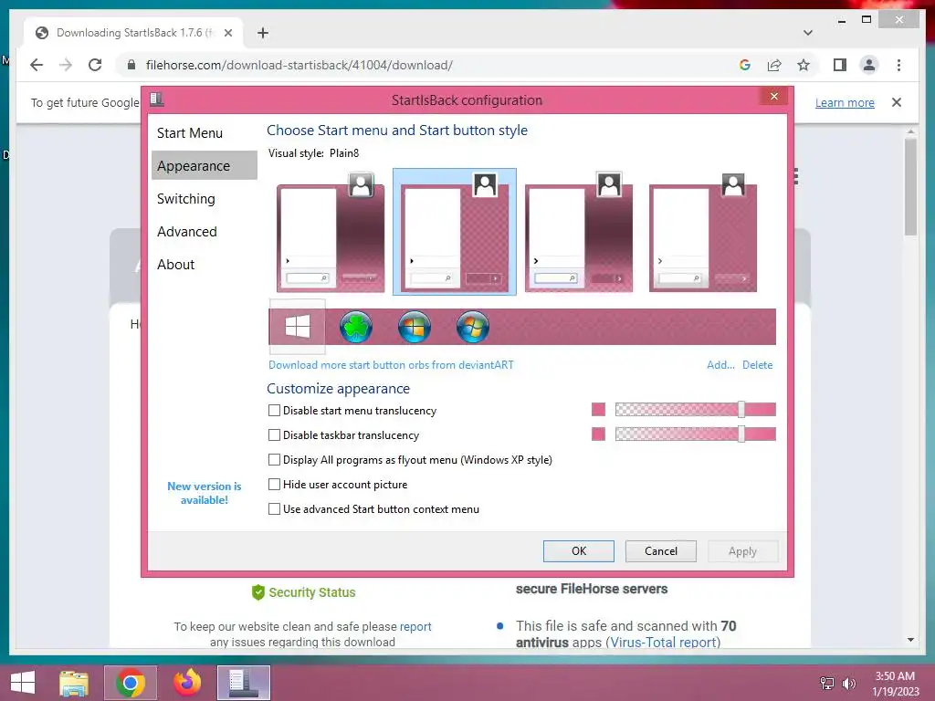Open the Virus-Total report link
The width and height of the screenshot is (935, 701).
(x=665, y=642)
